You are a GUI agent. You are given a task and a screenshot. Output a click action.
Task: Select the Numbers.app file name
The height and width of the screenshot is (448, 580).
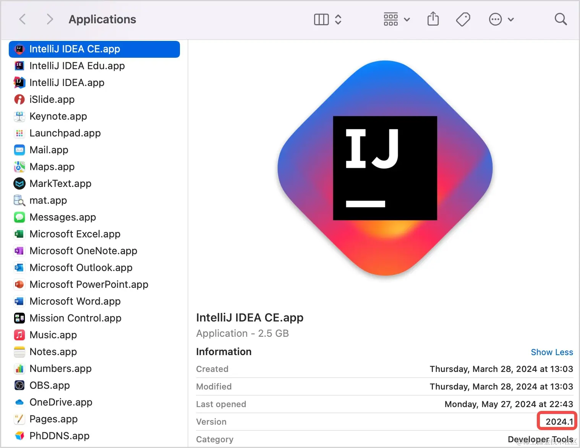point(60,368)
